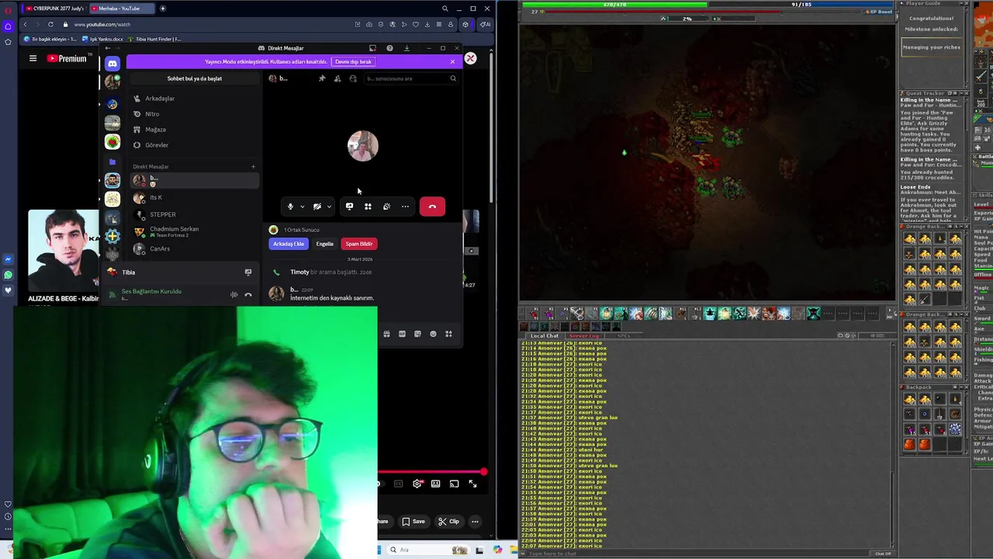
Task: Mute microphone in Discord call
Action: tap(290, 207)
